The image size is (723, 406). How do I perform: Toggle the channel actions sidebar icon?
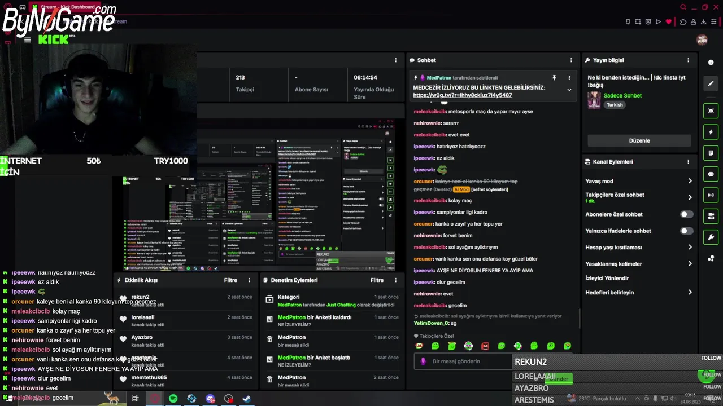pyautogui.click(x=711, y=216)
